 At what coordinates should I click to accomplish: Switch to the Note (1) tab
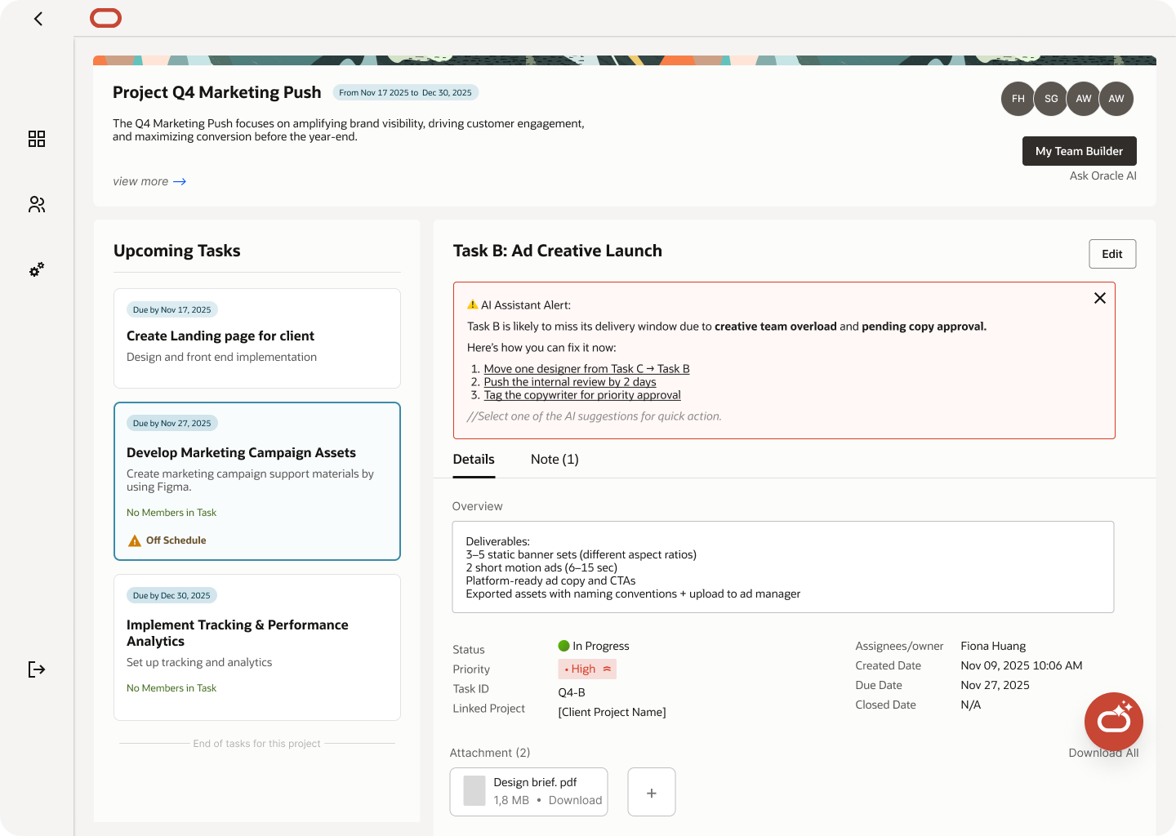555,460
